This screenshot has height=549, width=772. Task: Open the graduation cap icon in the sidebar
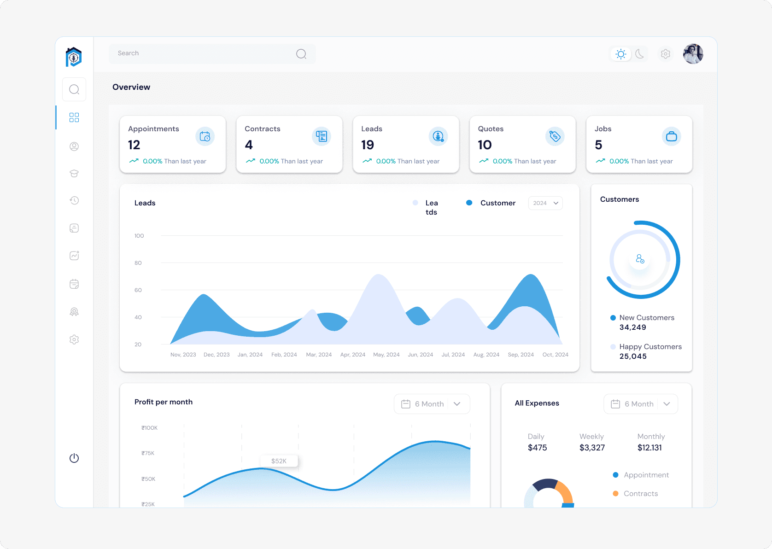74,174
